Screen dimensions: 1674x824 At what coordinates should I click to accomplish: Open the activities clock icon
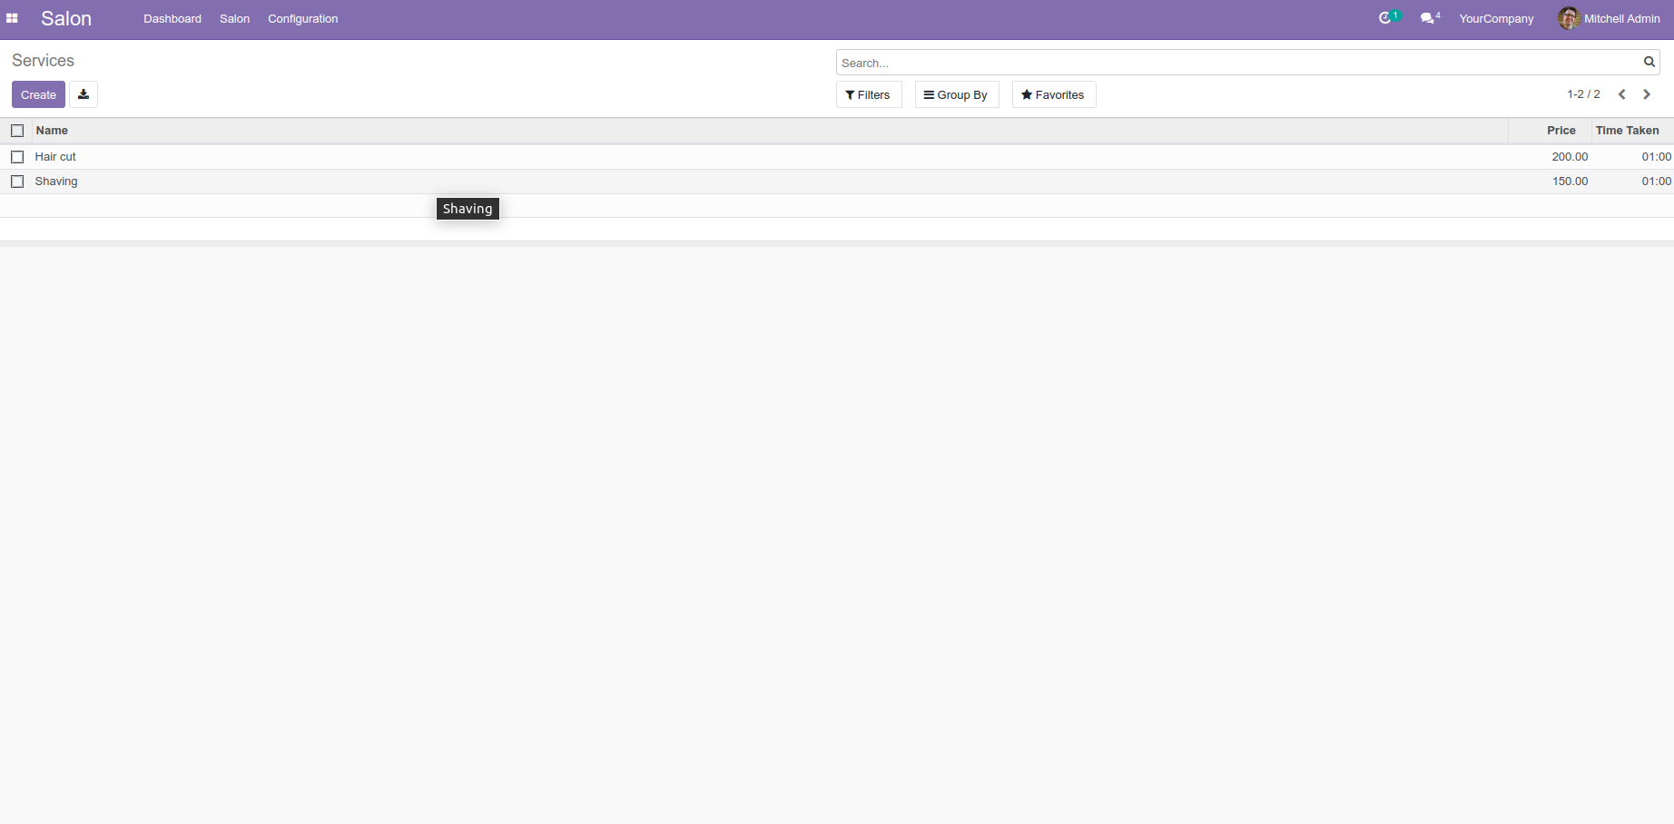click(x=1385, y=18)
